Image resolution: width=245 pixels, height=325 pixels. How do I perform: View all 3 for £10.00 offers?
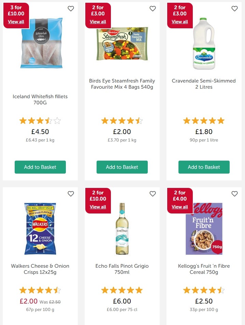(16, 22)
